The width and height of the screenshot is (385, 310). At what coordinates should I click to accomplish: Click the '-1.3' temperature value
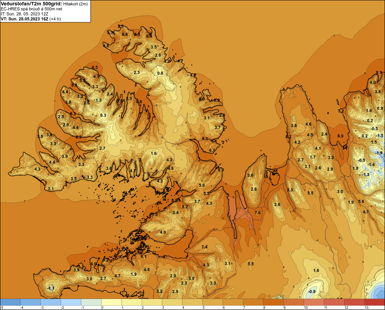[x=366, y=174]
